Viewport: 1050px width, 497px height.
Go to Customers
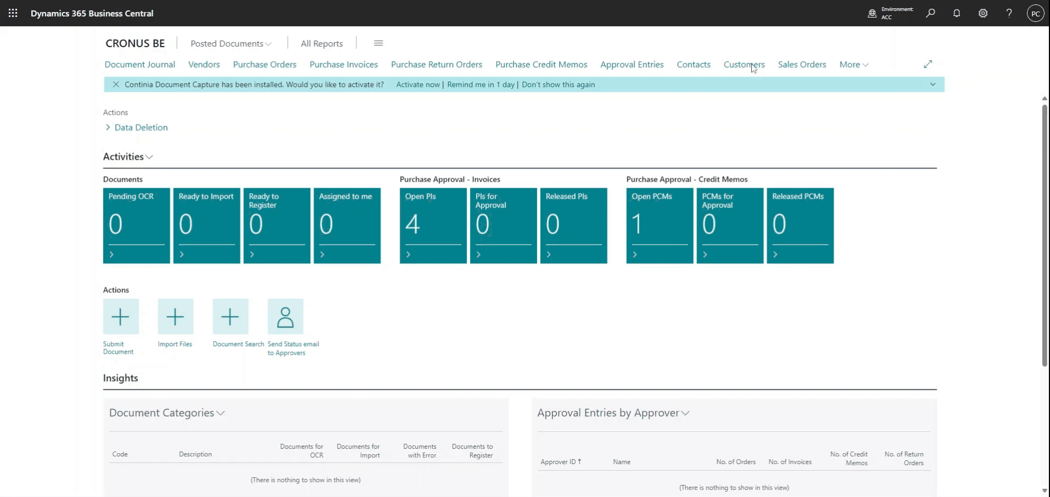point(744,64)
